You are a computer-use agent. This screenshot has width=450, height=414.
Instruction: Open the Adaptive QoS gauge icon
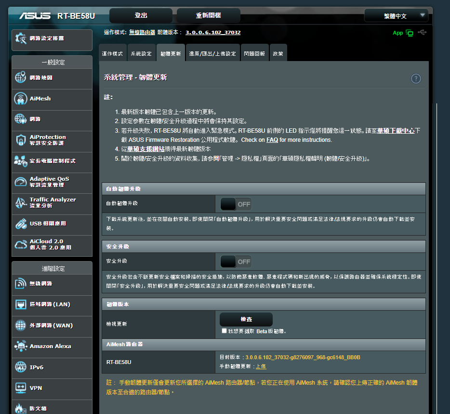tap(20, 182)
